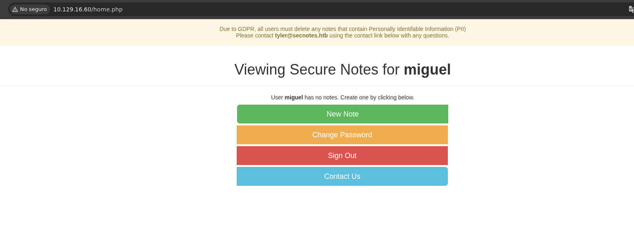Click the "Viewing Secure Notes for" heading
This screenshot has width=634, height=233.
click(x=317, y=70)
